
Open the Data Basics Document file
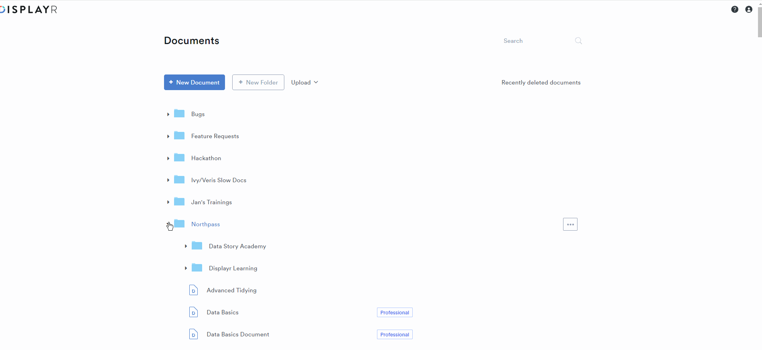(238, 334)
